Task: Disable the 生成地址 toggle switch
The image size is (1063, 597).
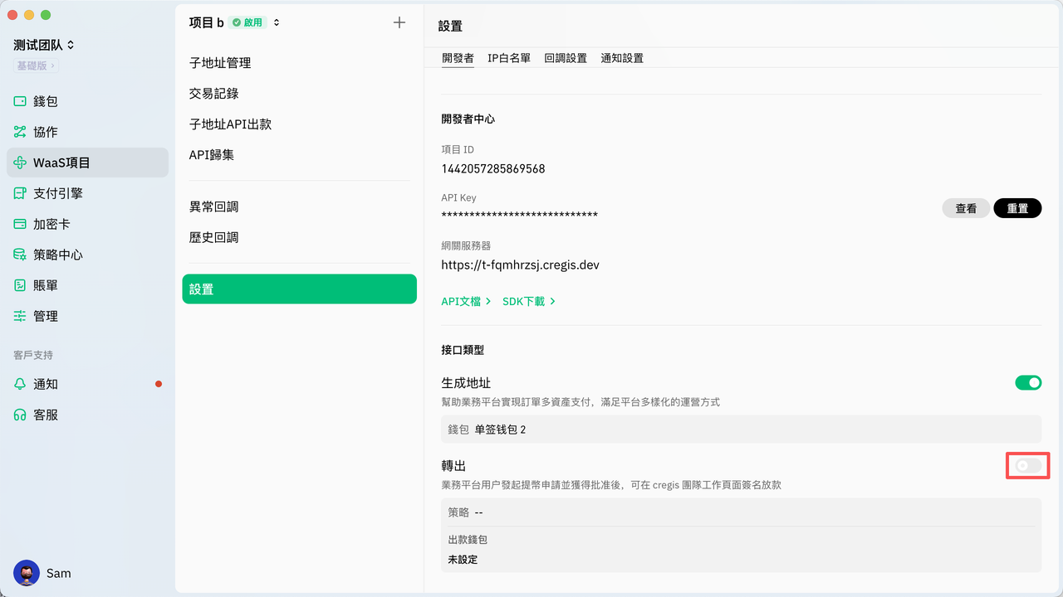Action: pyautogui.click(x=1028, y=382)
